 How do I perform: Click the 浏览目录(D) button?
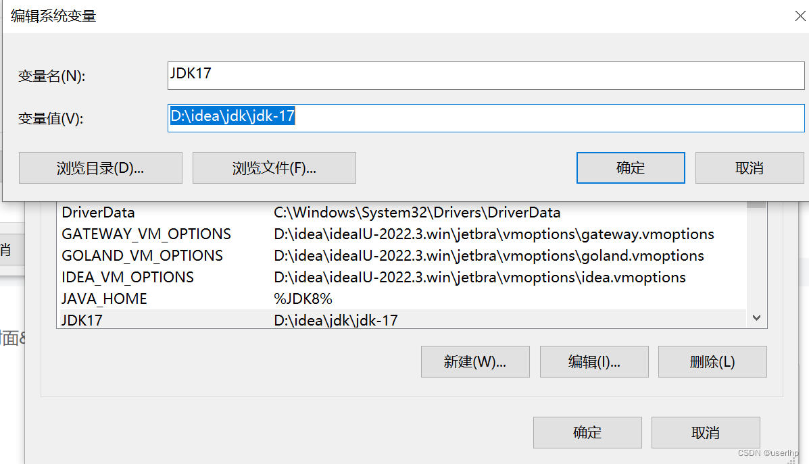(100, 167)
